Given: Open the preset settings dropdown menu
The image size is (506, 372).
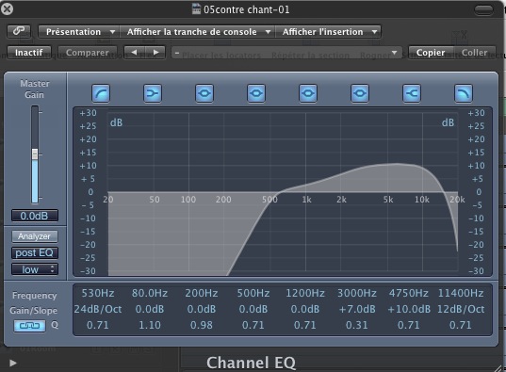Looking at the screenshot, I should 286,52.
